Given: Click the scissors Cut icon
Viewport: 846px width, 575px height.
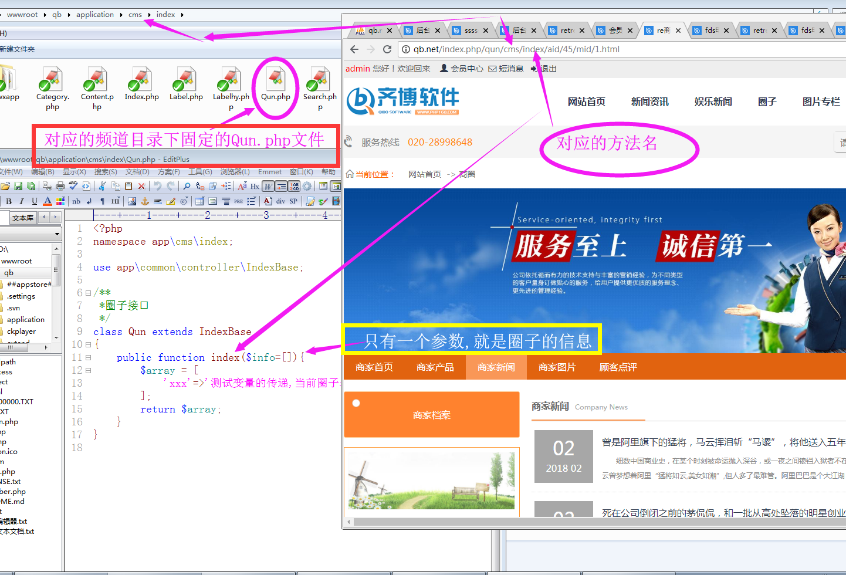Looking at the screenshot, I should (x=102, y=186).
